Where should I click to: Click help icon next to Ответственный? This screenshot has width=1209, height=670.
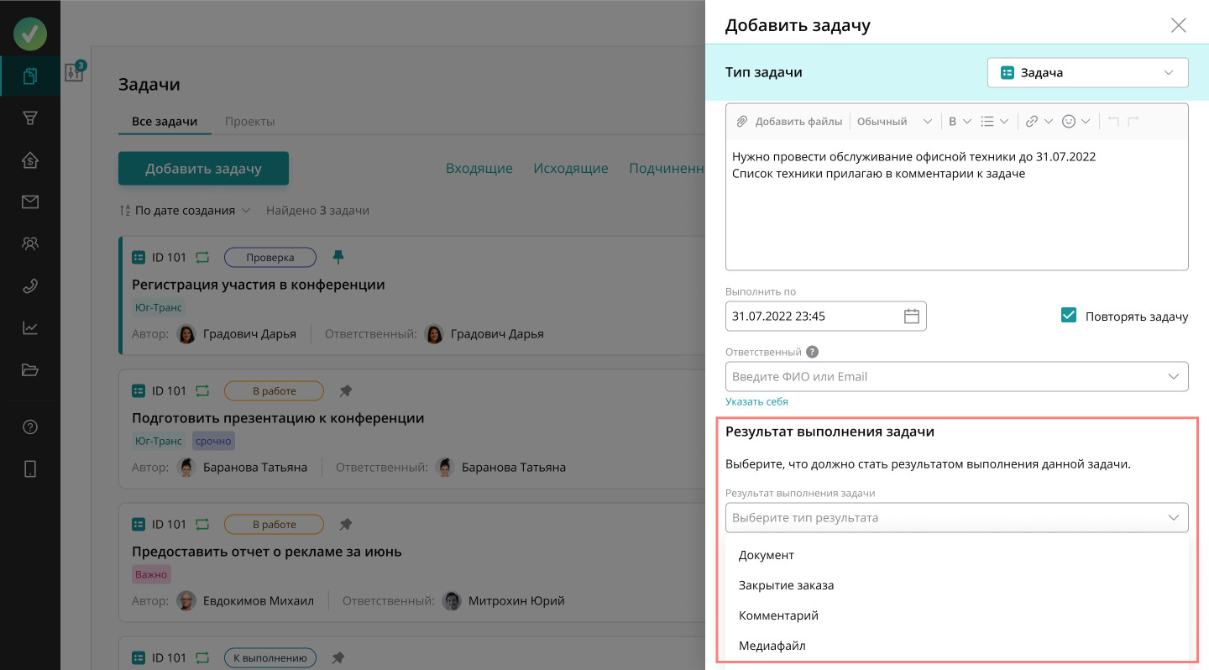click(813, 352)
